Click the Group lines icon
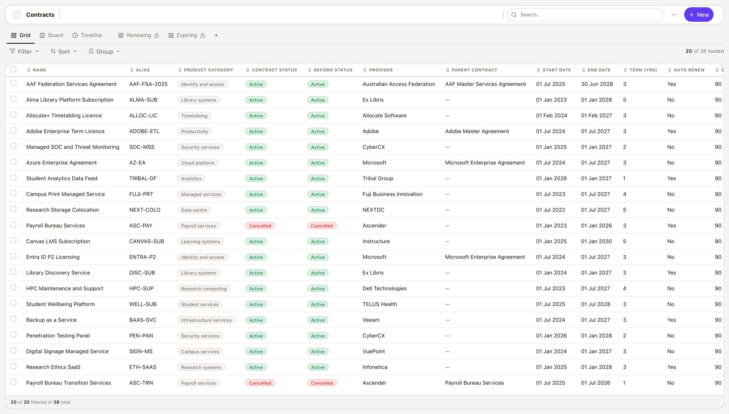 (91, 51)
